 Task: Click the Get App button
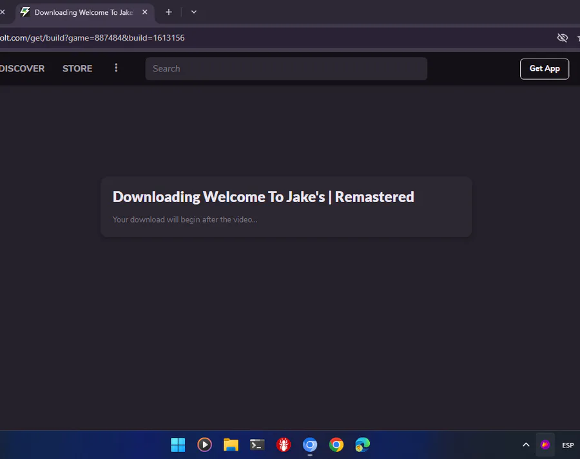(544, 69)
